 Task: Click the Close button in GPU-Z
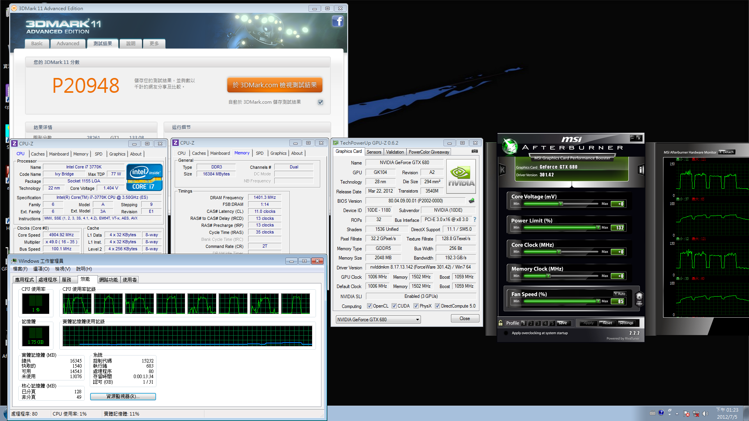click(x=465, y=318)
